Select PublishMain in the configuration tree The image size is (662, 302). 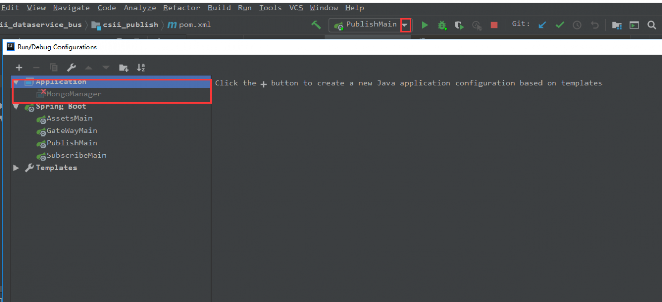pos(111,143)
